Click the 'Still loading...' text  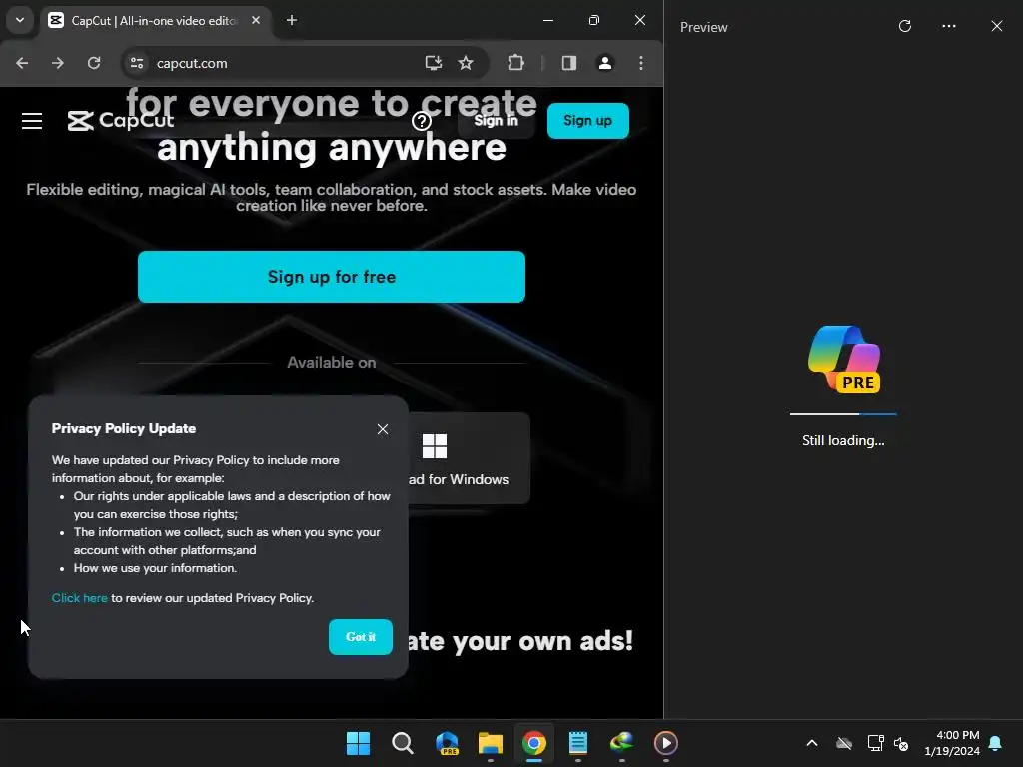click(843, 440)
